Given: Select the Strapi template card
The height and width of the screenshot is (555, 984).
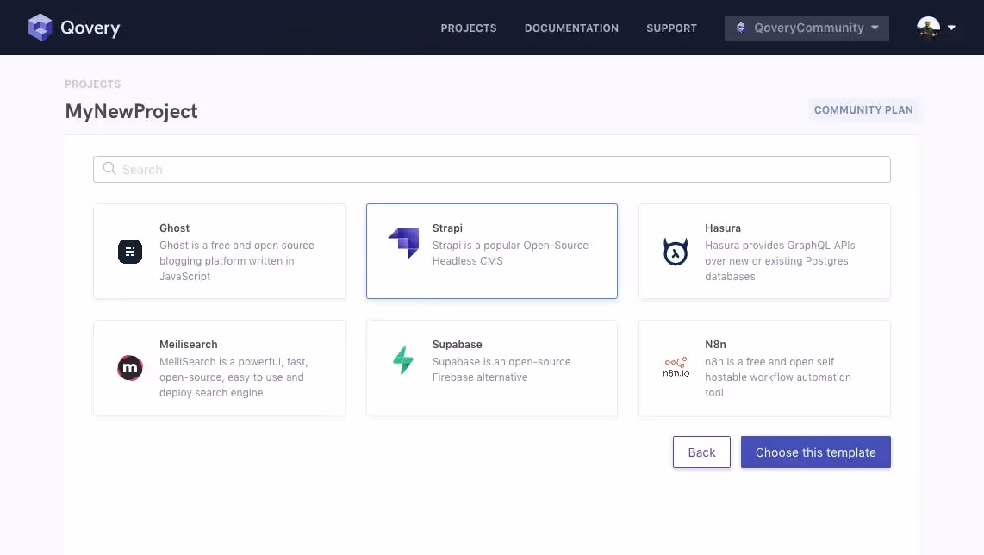Looking at the screenshot, I should tap(491, 251).
